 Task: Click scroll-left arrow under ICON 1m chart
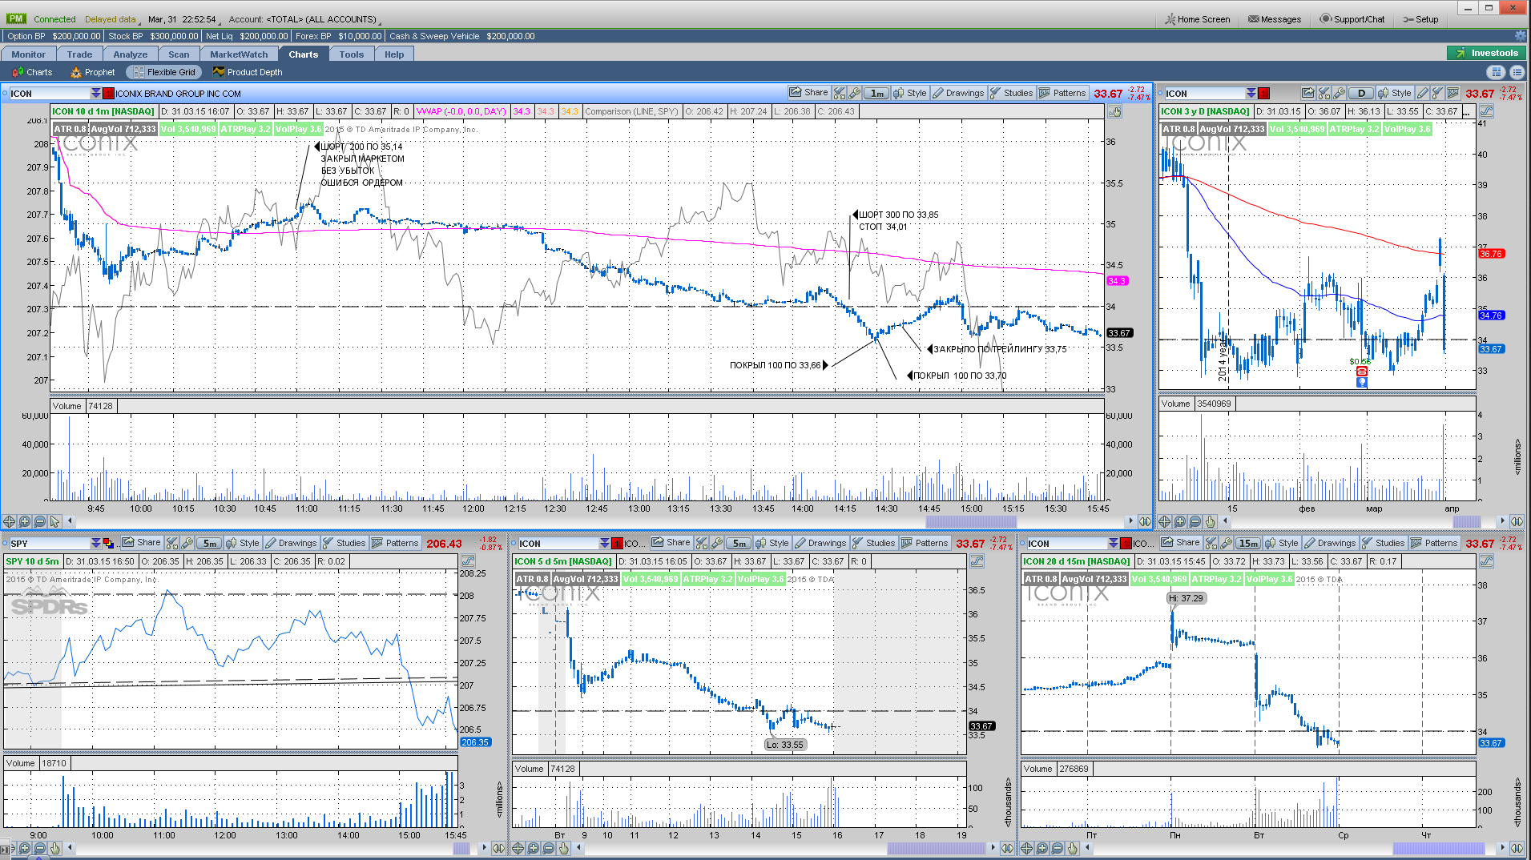pos(71,521)
